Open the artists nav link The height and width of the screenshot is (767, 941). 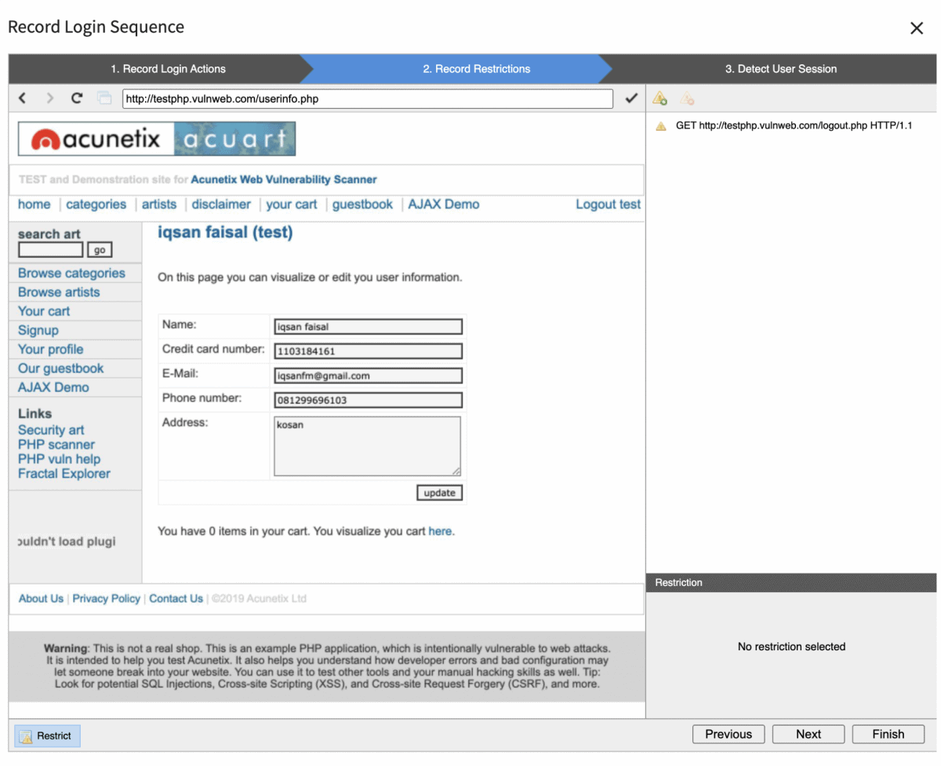coord(159,204)
